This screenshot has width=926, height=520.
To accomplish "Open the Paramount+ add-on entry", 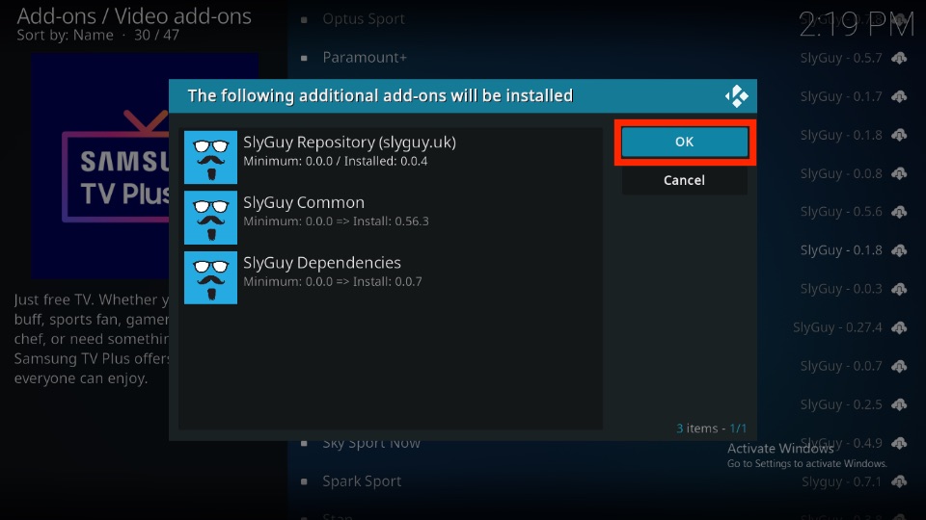I will click(365, 58).
